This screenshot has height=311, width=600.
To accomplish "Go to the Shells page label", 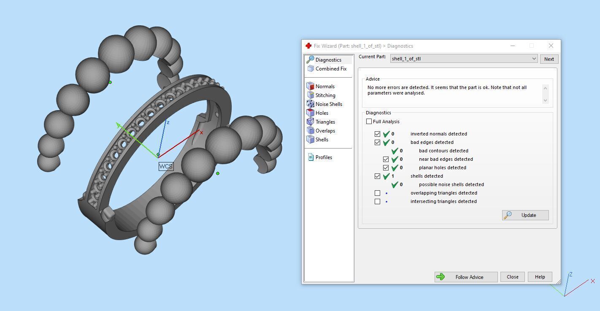I will pyautogui.click(x=322, y=140).
